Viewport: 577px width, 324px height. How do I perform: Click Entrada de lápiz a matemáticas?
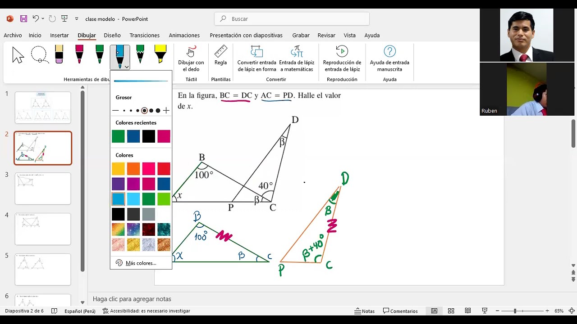pyautogui.click(x=297, y=58)
